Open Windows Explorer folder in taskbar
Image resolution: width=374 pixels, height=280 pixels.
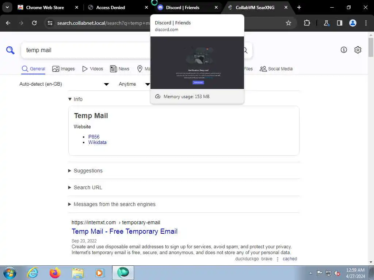pyautogui.click(x=78, y=273)
